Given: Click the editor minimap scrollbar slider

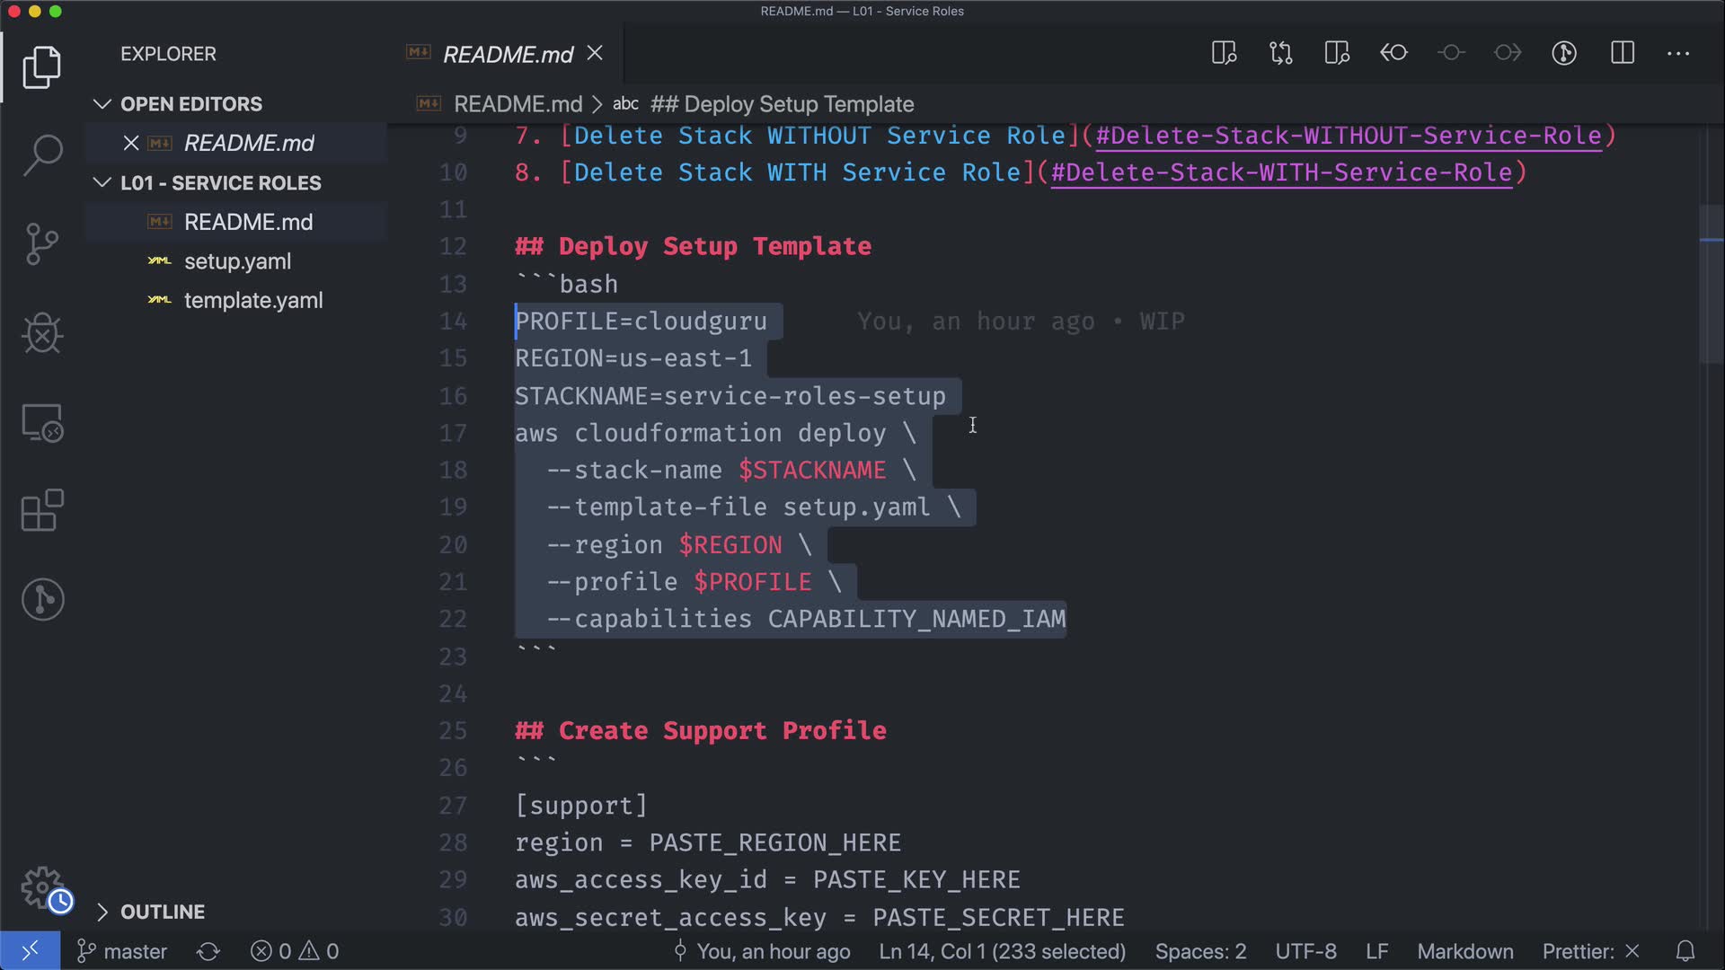Looking at the screenshot, I should (1711, 283).
